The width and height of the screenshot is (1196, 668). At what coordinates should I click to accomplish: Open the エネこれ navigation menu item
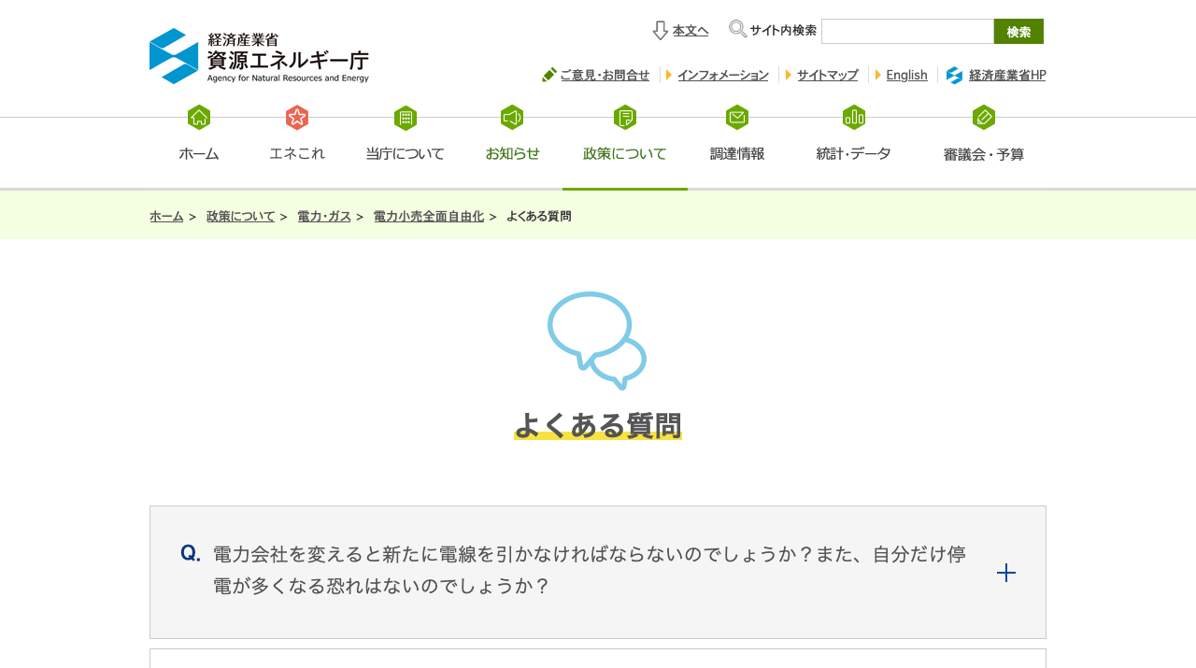click(x=297, y=154)
